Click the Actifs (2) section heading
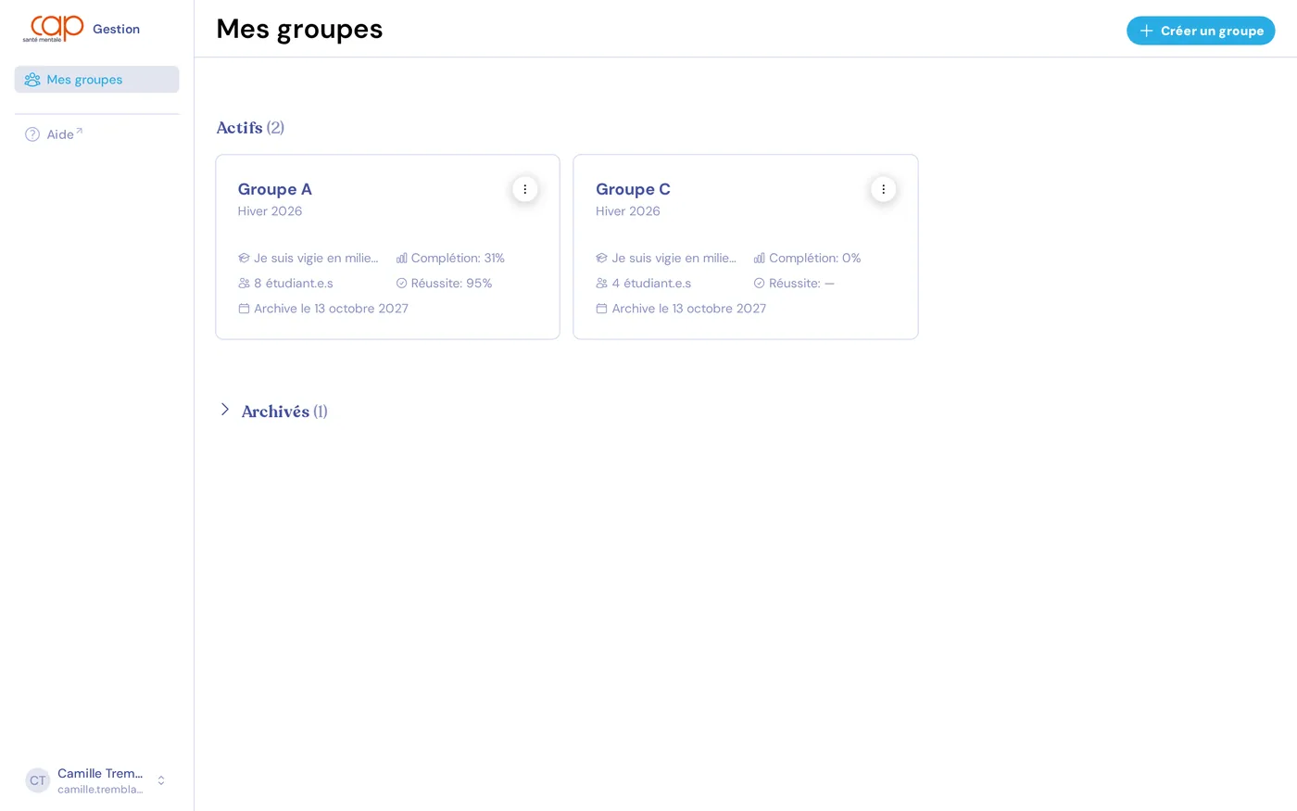 (250, 128)
